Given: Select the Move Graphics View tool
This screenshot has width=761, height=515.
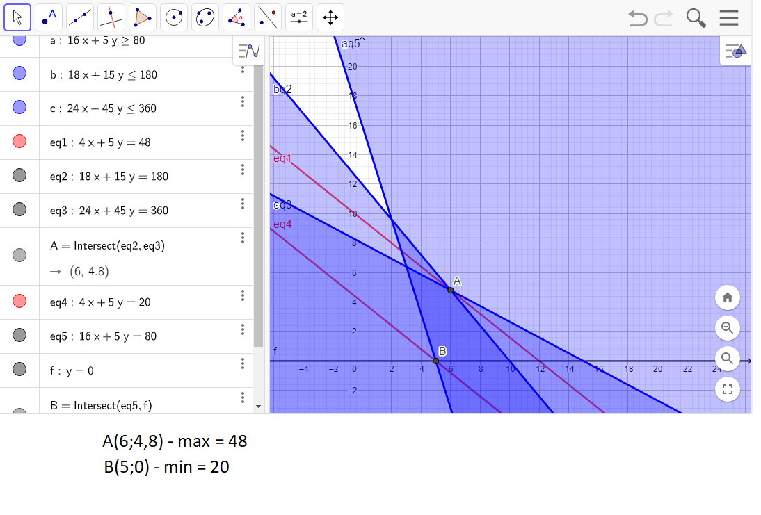Looking at the screenshot, I should pos(330,17).
